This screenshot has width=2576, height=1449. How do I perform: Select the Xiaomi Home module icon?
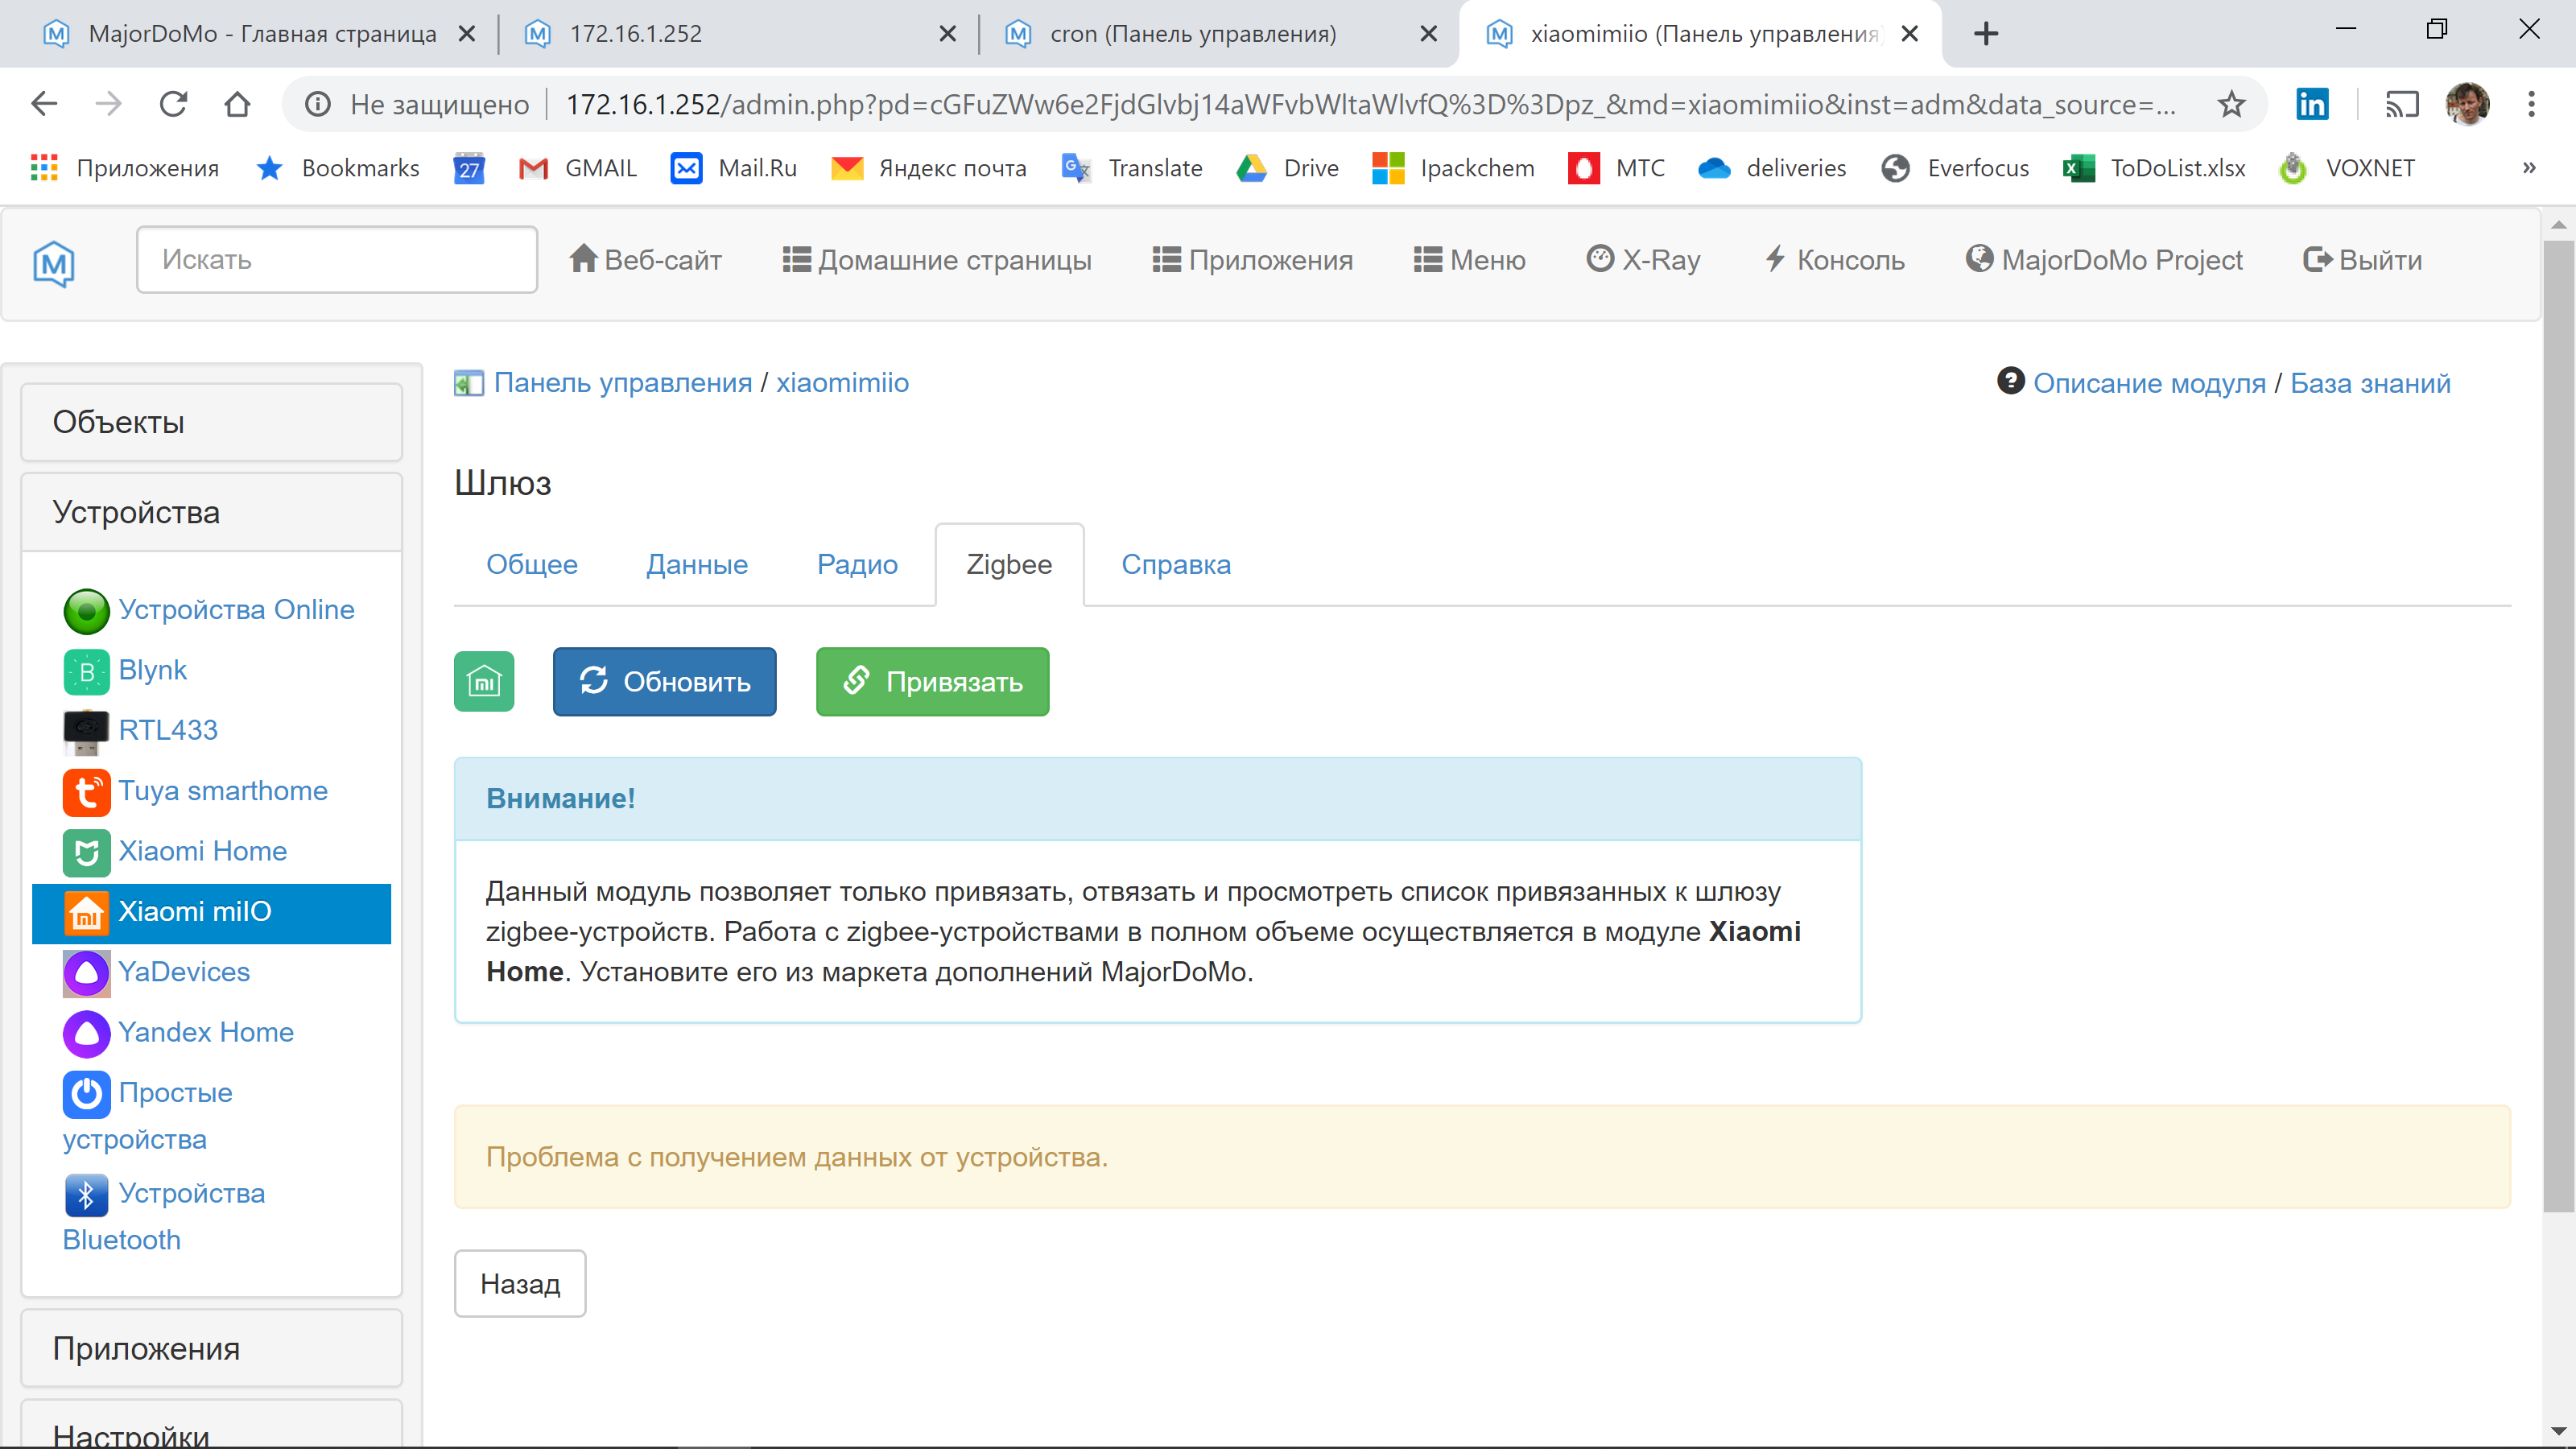tap(86, 852)
